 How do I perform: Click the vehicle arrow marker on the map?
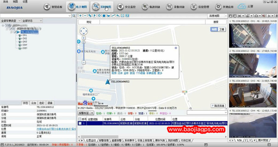click(x=107, y=82)
